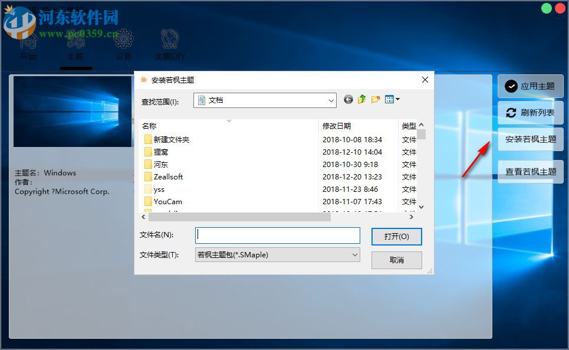Refresh the list via 刷新列表 button
The height and width of the screenshot is (350, 569).
click(x=530, y=113)
